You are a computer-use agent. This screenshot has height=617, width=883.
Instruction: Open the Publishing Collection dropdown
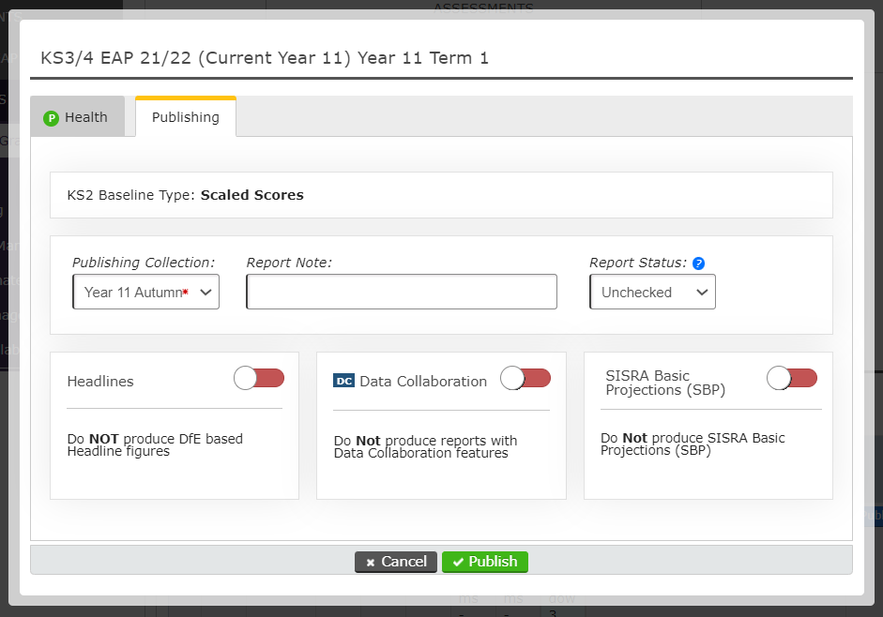(145, 293)
